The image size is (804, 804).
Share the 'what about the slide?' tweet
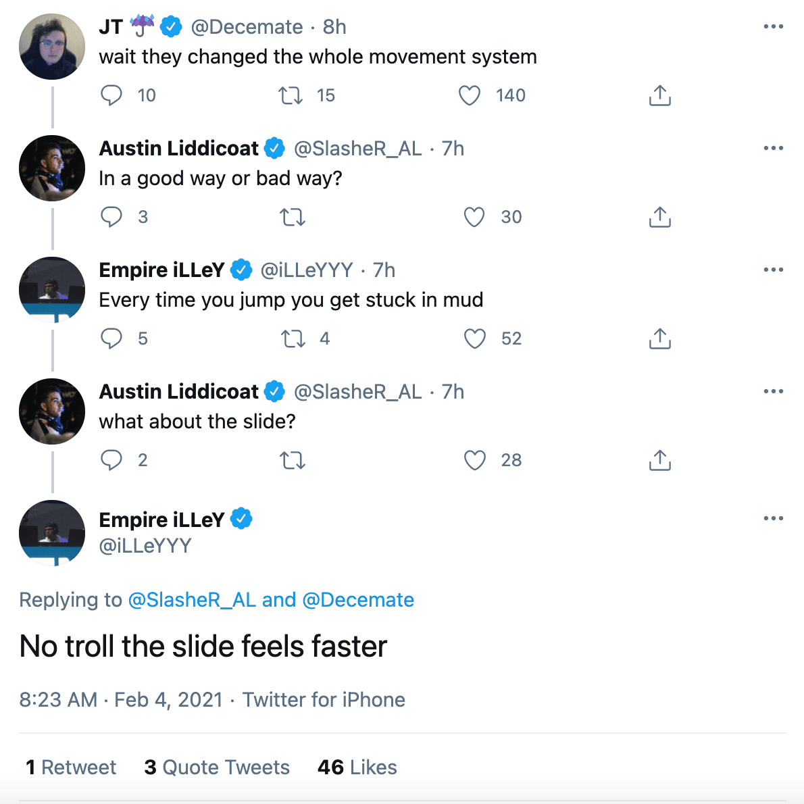(x=659, y=460)
